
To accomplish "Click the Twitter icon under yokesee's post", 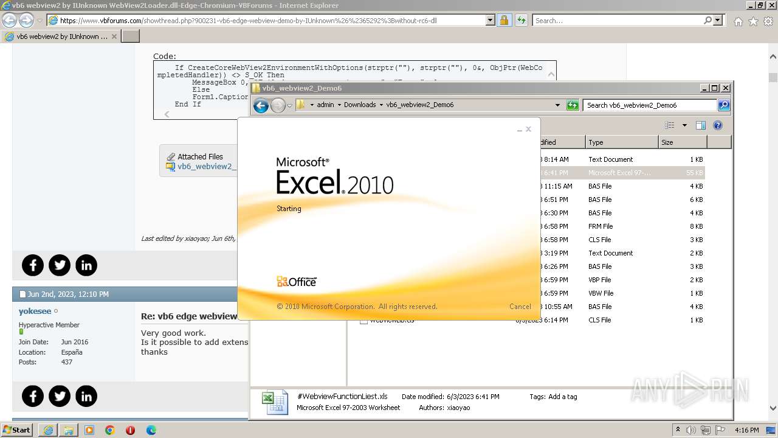I will [x=60, y=397].
